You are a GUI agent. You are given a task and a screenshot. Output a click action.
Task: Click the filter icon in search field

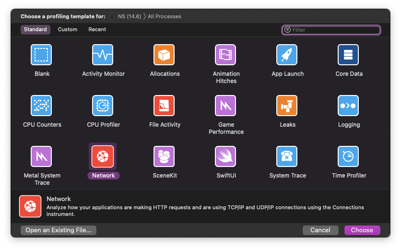point(287,30)
